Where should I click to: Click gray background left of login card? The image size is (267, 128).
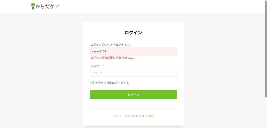pyautogui.click(x=42, y=73)
